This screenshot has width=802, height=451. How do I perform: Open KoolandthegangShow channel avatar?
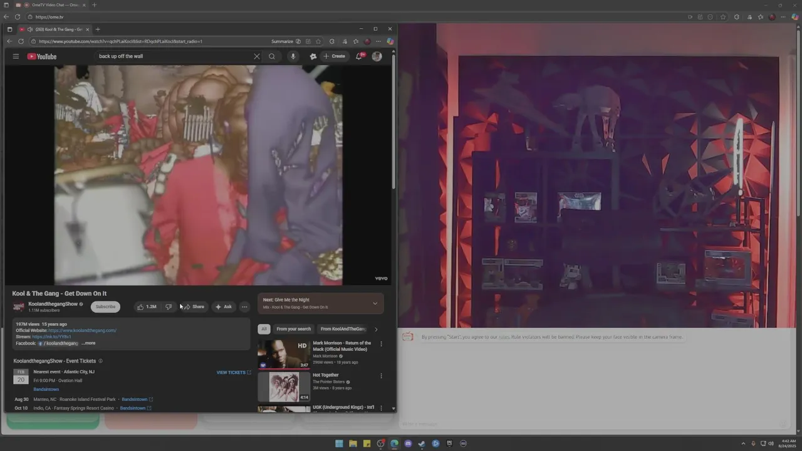point(19,307)
